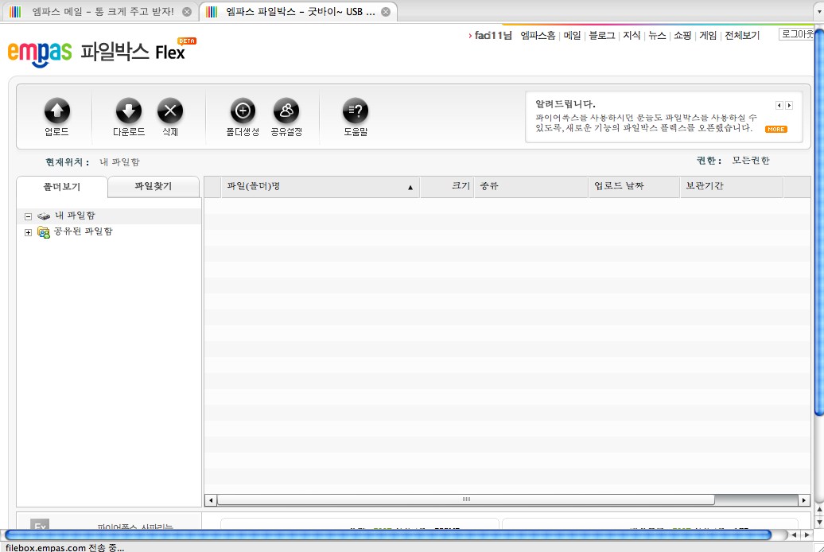This screenshot has width=824, height=552.
Task: Open Share Settings (공유설정) icon
Action: [x=286, y=111]
